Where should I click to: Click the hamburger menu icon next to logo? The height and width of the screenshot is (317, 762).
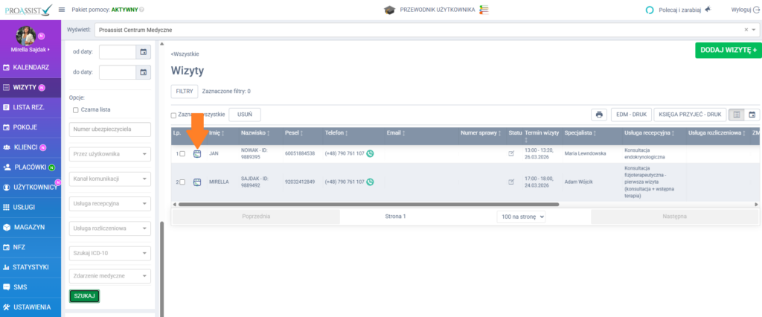coord(61,10)
